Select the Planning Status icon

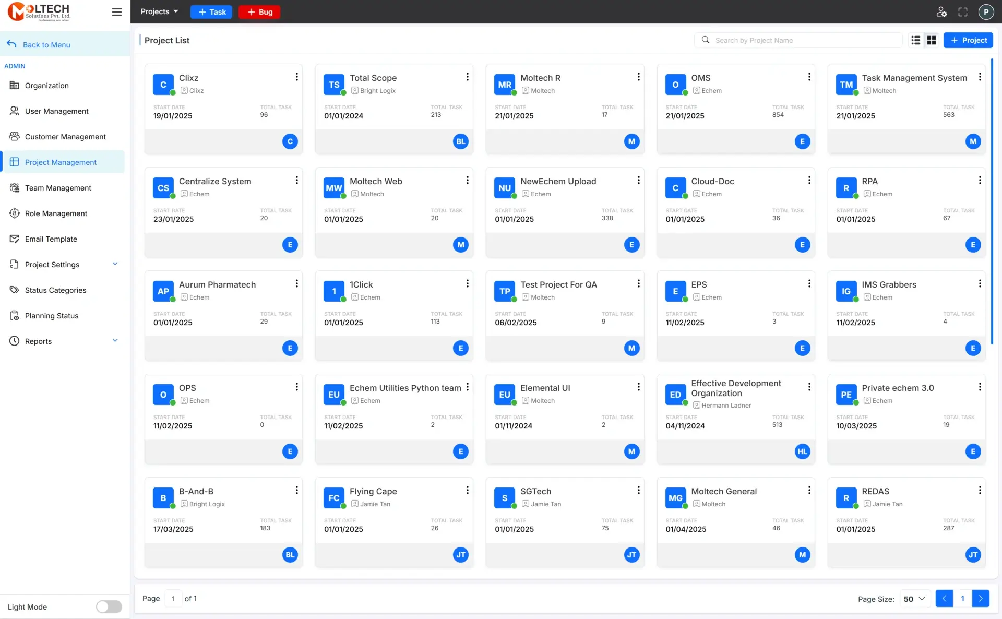[x=14, y=315]
